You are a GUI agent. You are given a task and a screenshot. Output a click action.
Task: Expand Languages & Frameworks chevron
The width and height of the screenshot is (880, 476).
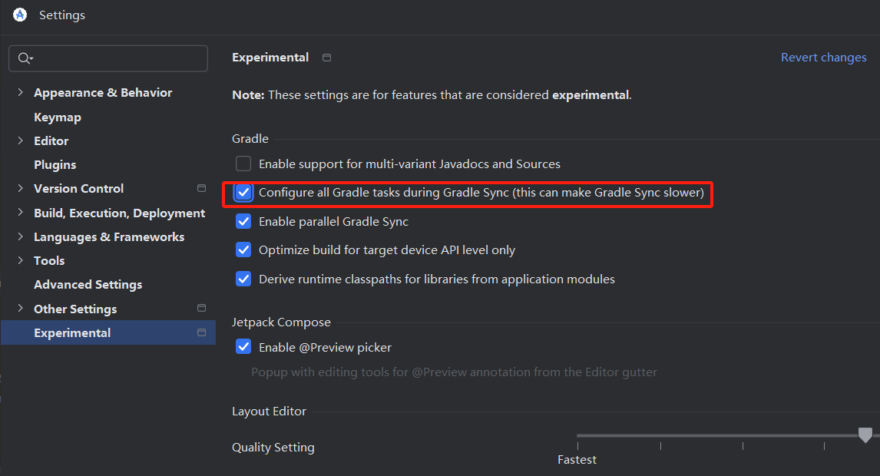tap(20, 237)
